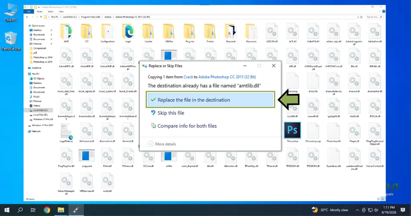This screenshot has width=411, height=216.
Task: Select Photoshop cc 2014 in Quick access
Action: pos(41,57)
